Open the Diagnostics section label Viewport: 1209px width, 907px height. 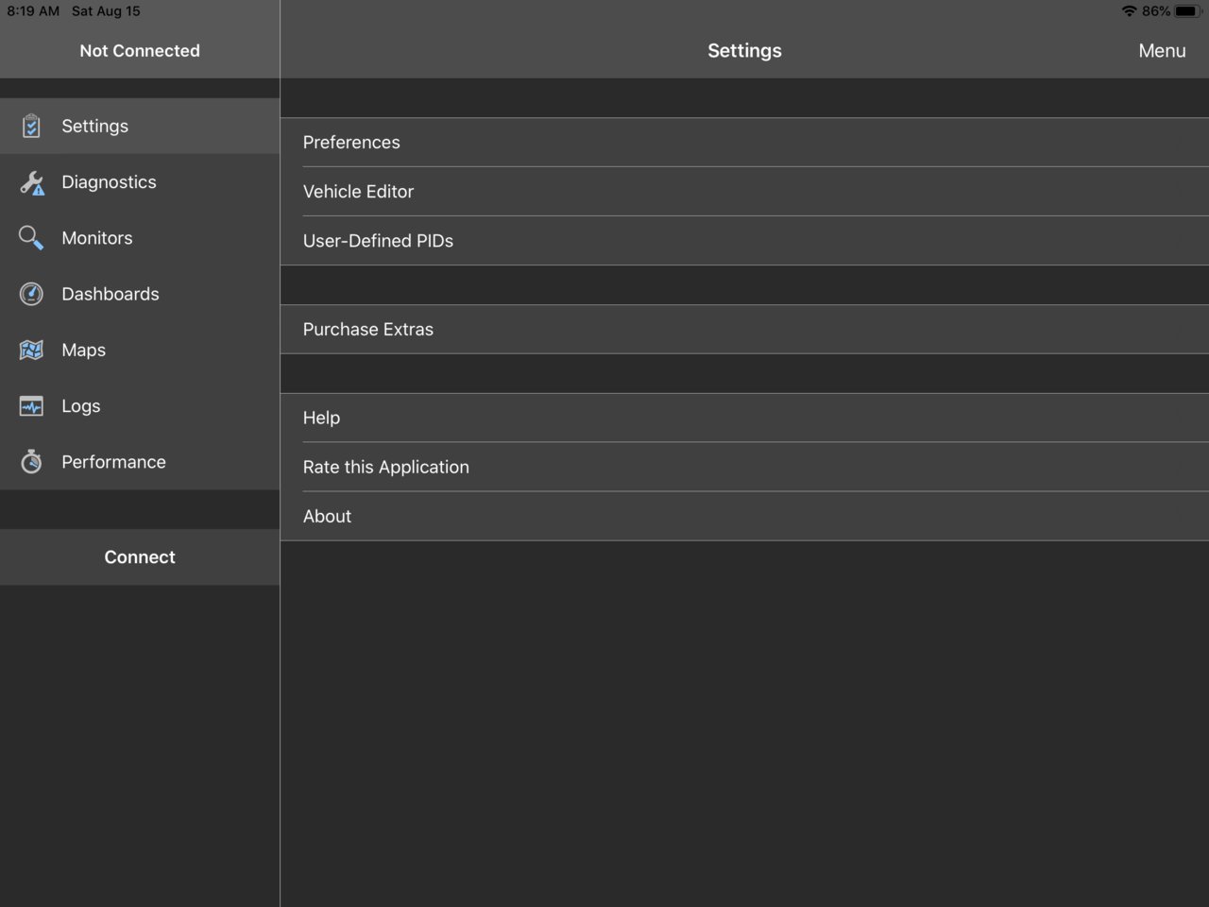109,182
